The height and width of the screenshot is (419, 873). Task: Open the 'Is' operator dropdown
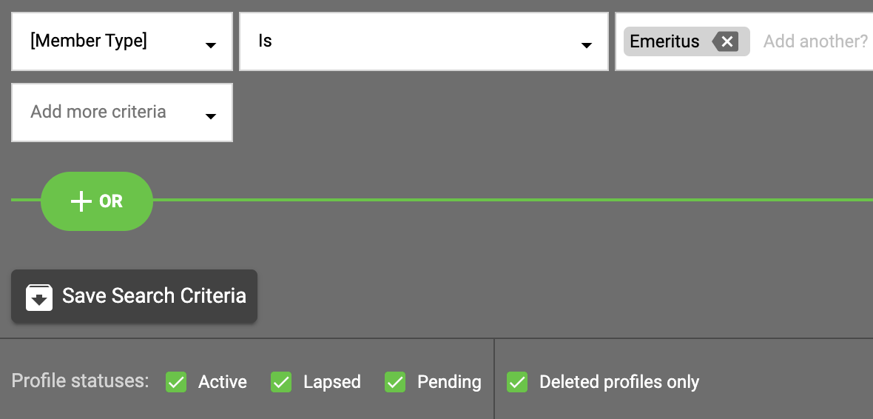point(424,41)
